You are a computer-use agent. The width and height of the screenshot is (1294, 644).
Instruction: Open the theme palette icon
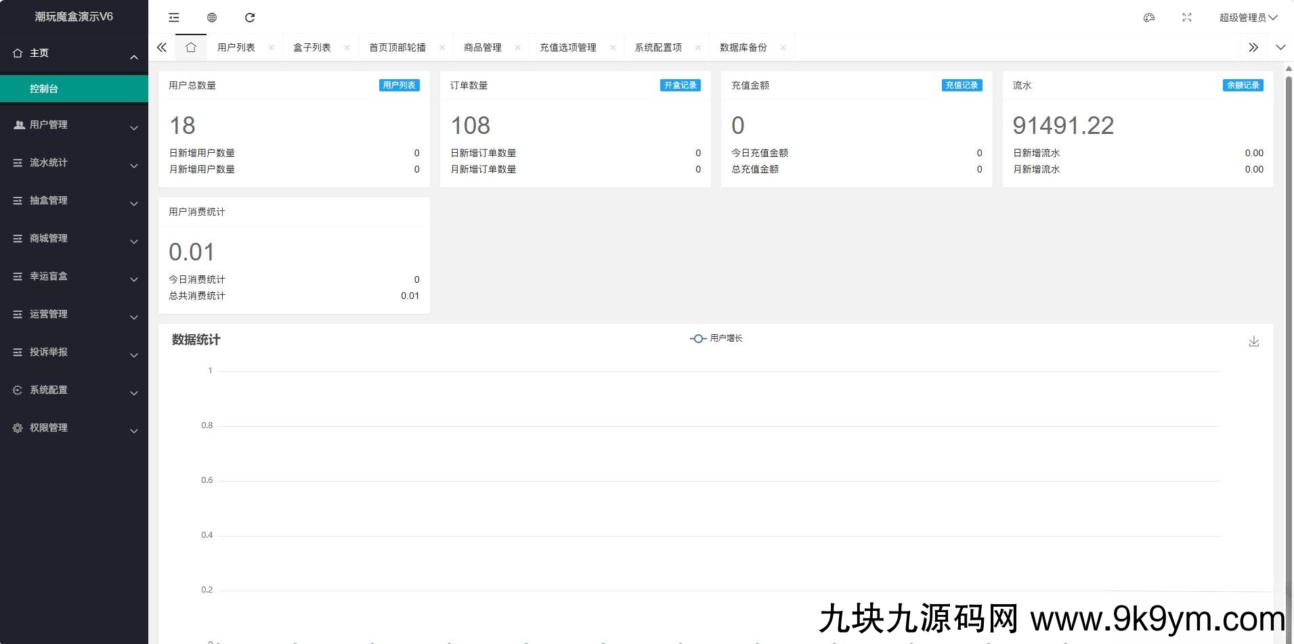(x=1148, y=18)
